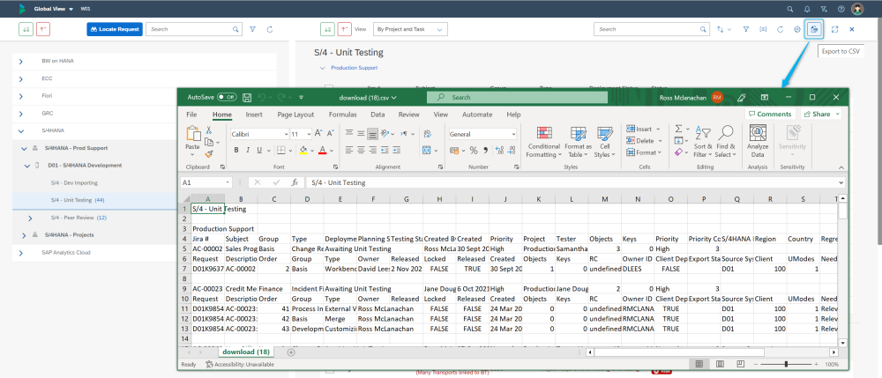Switch to Page Layout view in status bar
882x378 pixels.
click(x=720, y=364)
